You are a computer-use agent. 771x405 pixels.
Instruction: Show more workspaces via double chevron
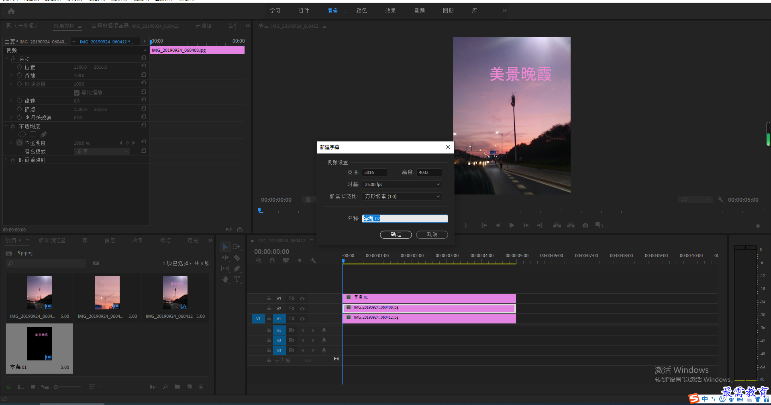click(x=505, y=10)
